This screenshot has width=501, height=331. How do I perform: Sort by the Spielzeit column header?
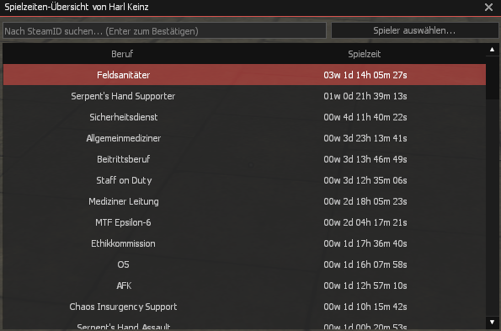tap(365, 54)
